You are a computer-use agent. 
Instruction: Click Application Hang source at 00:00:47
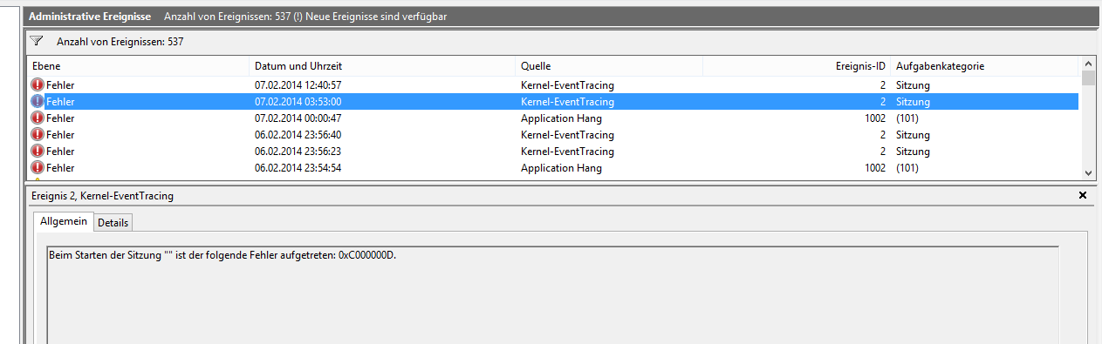[561, 118]
